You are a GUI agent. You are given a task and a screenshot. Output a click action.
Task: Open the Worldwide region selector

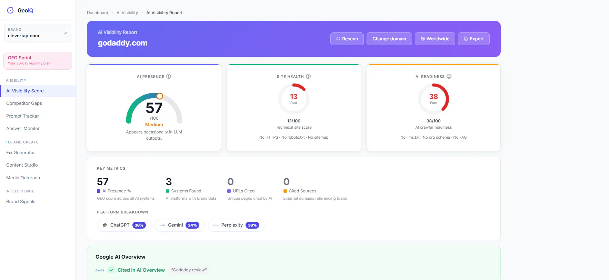(435, 39)
